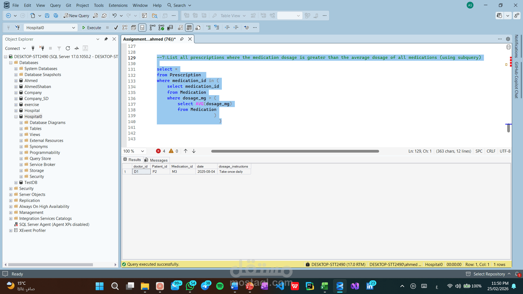Open the Query menu
This screenshot has height=294, width=523.
(55, 5)
